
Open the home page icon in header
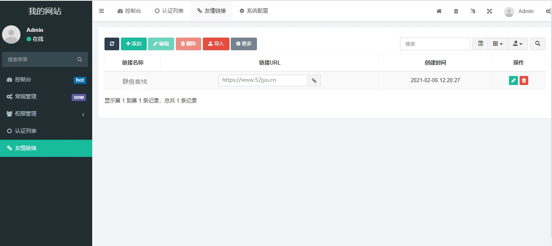pos(439,11)
